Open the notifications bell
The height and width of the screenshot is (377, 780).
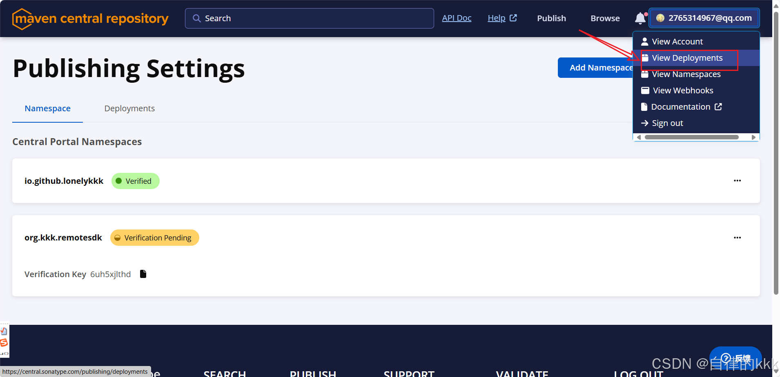(640, 18)
